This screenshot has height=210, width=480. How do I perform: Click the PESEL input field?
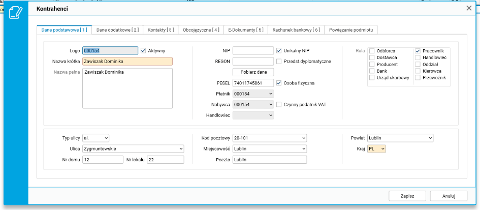click(x=253, y=83)
